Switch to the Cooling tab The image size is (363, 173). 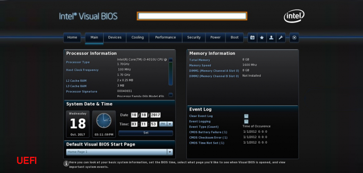(137, 37)
